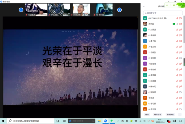Toggle the muted microphone for 01刘晨菡

pyautogui.click(x=177, y=30)
